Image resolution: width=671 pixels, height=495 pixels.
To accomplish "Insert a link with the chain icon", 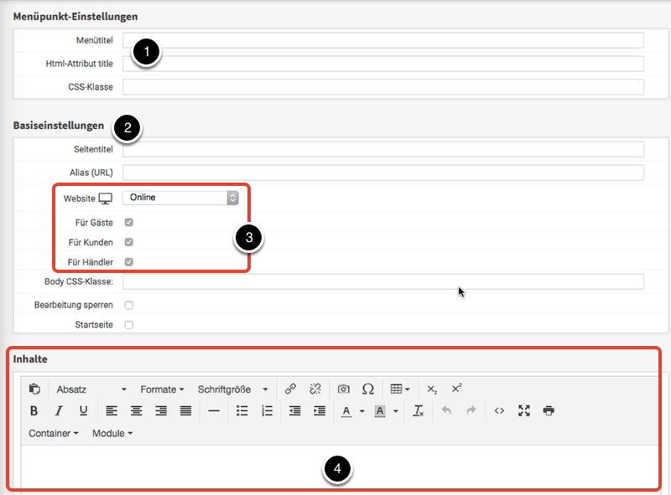I will click(x=290, y=389).
